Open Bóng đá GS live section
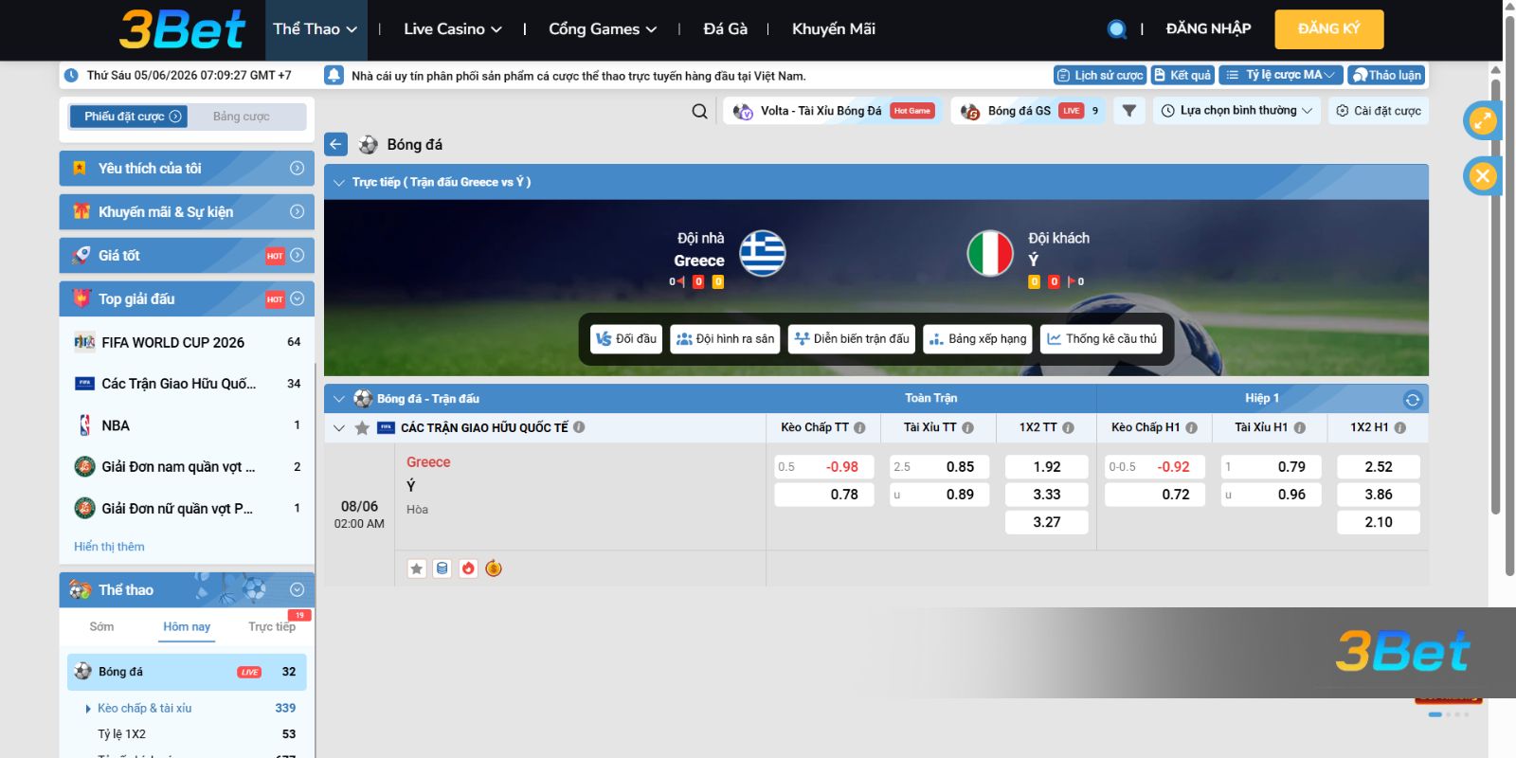The height and width of the screenshot is (758, 1516). click(x=1029, y=111)
